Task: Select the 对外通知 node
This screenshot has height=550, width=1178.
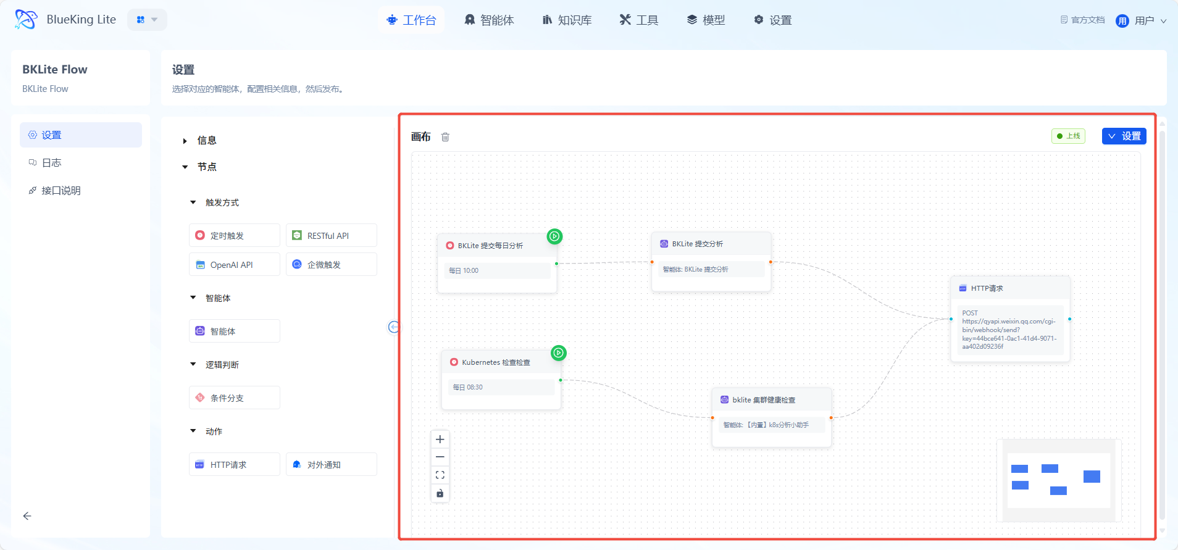Action: (x=332, y=464)
